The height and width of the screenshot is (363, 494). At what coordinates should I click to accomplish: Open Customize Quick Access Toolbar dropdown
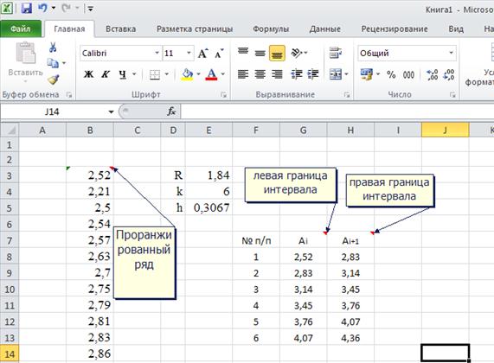pos(91,9)
